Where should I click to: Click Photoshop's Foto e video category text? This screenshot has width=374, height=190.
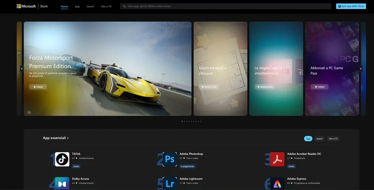(192, 158)
